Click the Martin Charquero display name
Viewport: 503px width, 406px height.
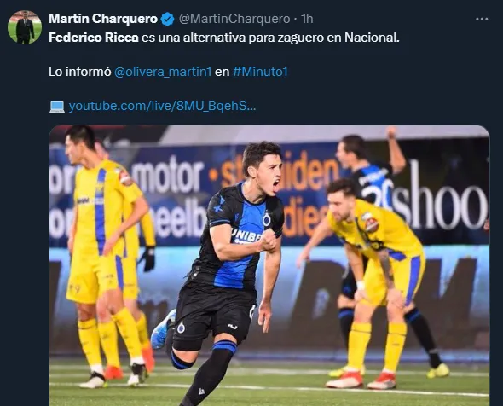[103, 19]
